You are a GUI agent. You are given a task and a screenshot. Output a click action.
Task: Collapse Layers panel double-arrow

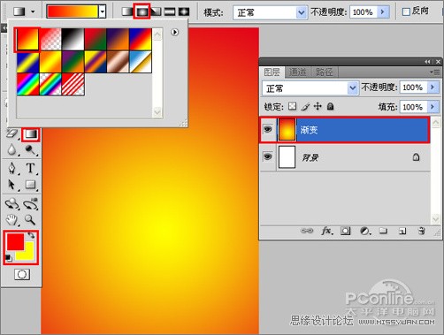427,62
